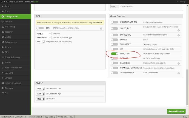Screen dimensions: 189x118
Task: Click the Show Log link
Action: click(181, 2)
